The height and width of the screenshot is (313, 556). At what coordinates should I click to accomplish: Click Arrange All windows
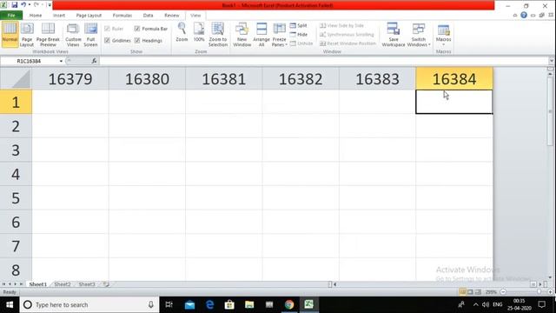(261, 34)
